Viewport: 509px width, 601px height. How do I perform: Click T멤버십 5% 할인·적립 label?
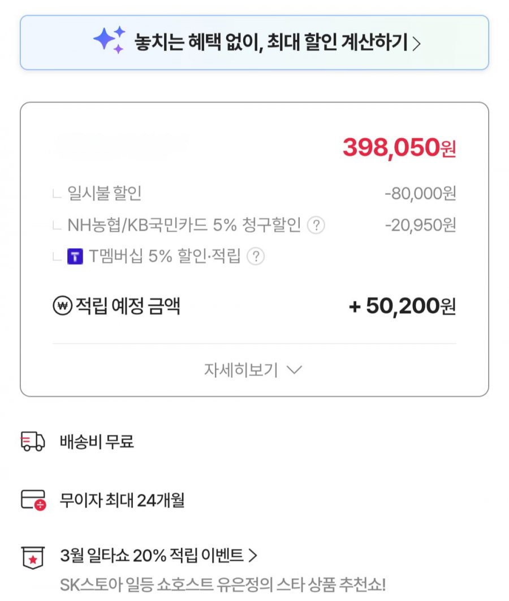[x=165, y=257]
